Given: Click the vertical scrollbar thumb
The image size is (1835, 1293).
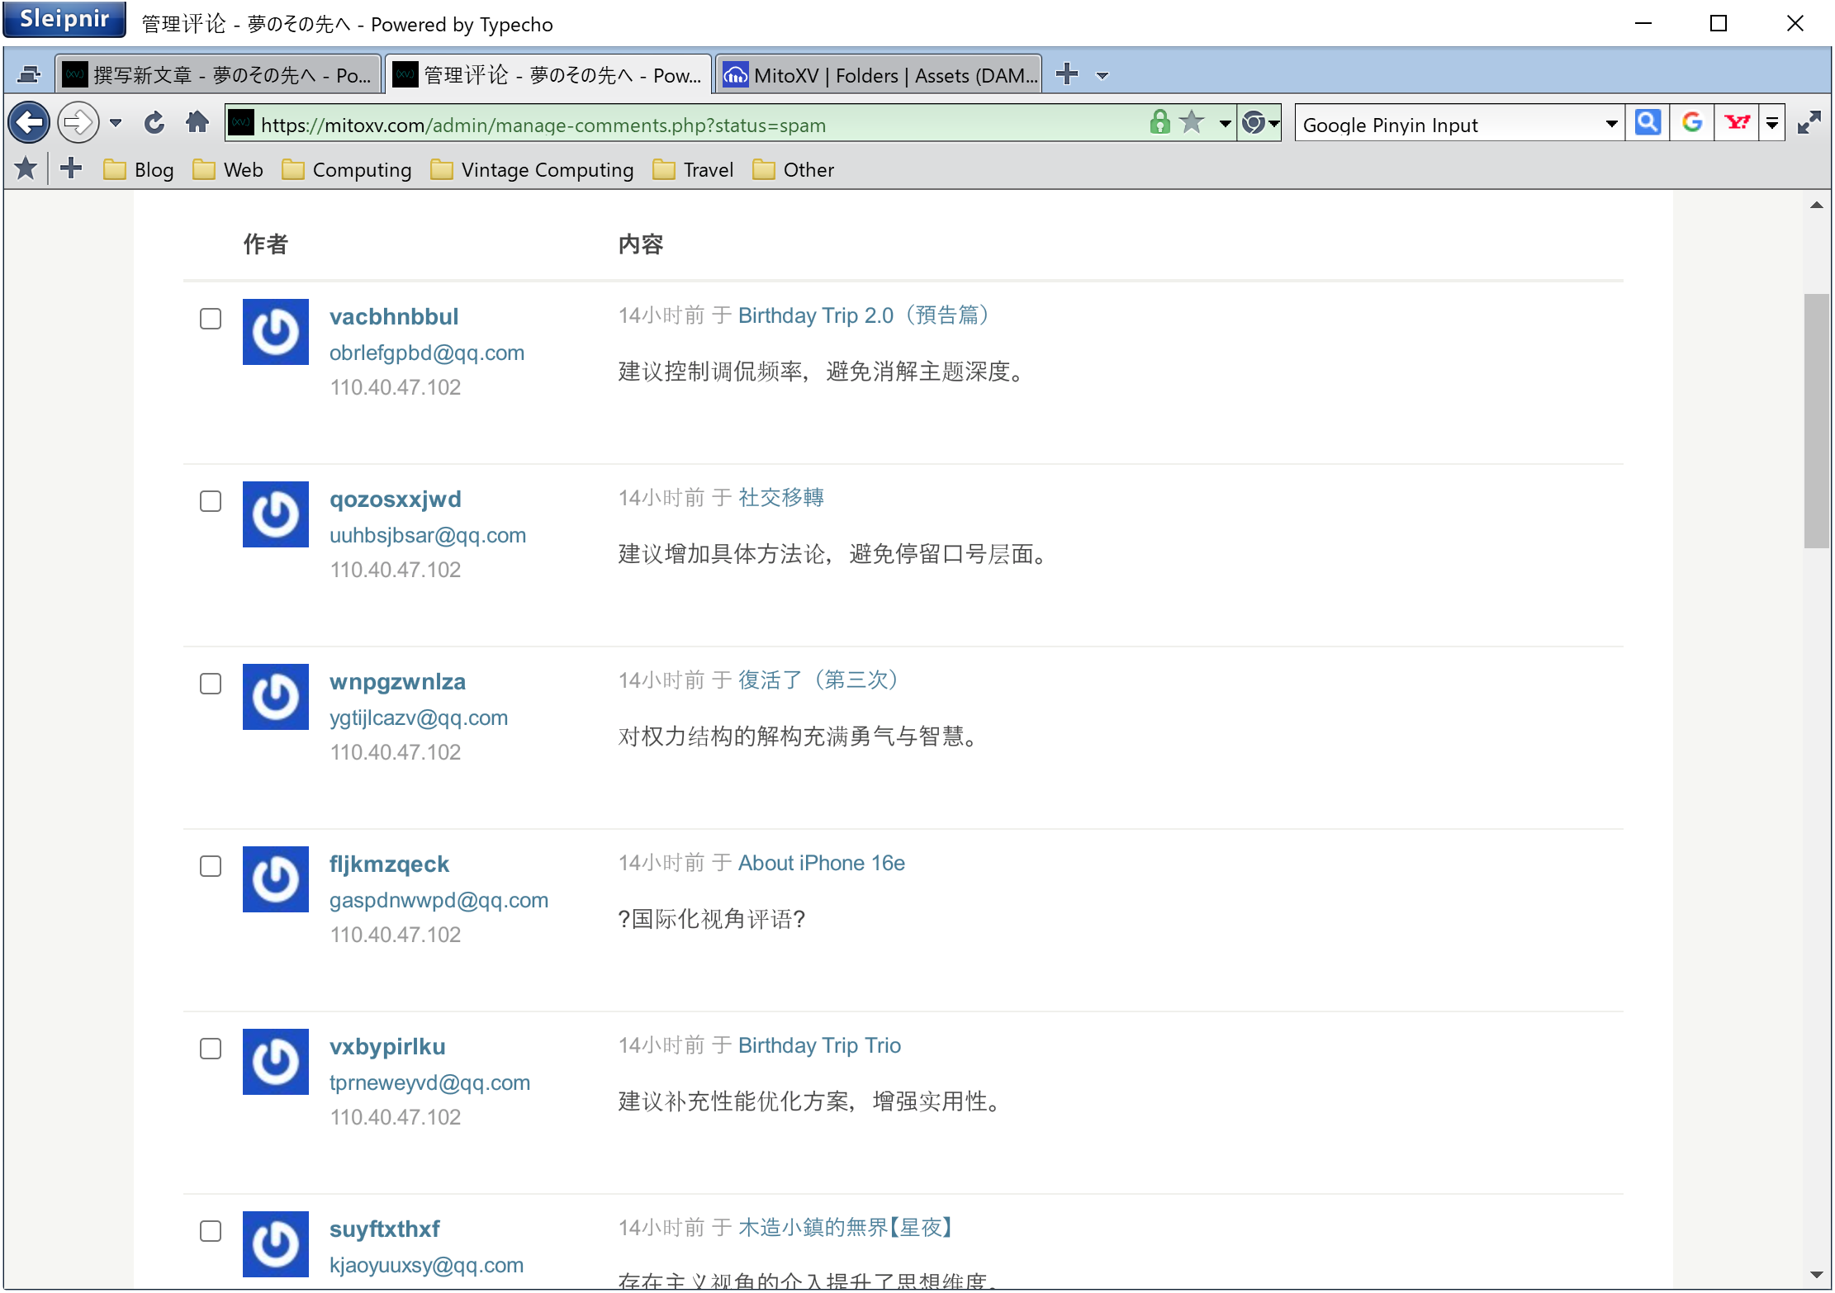Looking at the screenshot, I should coord(1816,420).
